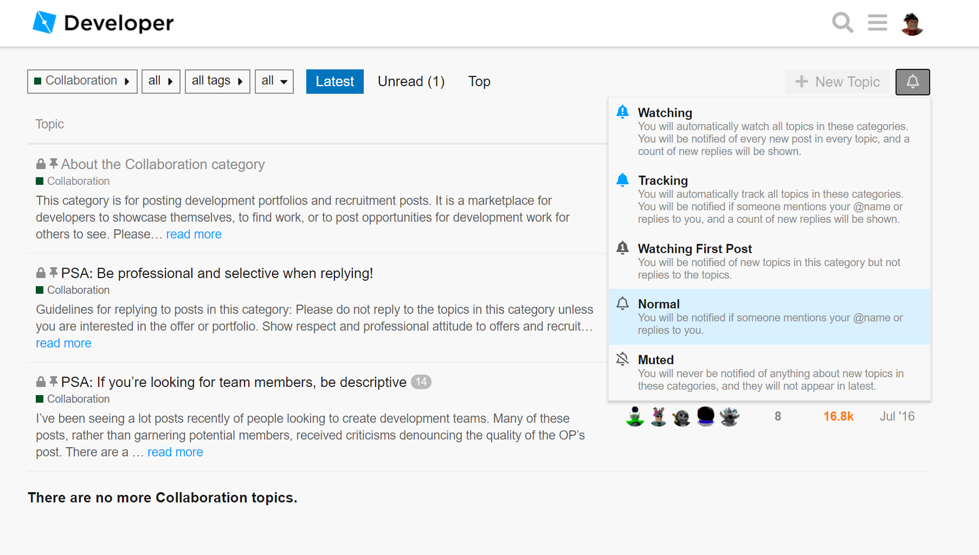
Task: Open the search magnifier icon
Action: pyautogui.click(x=842, y=23)
